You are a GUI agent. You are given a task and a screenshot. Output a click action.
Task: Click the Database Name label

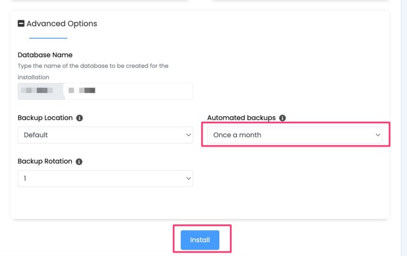click(x=45, y=55)
